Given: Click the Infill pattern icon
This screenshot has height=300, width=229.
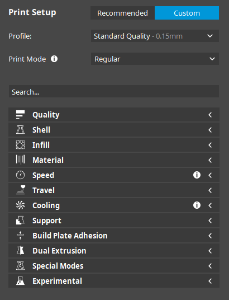Looking at the screenshot, I should pyautogui.click(x=20, y=145).
